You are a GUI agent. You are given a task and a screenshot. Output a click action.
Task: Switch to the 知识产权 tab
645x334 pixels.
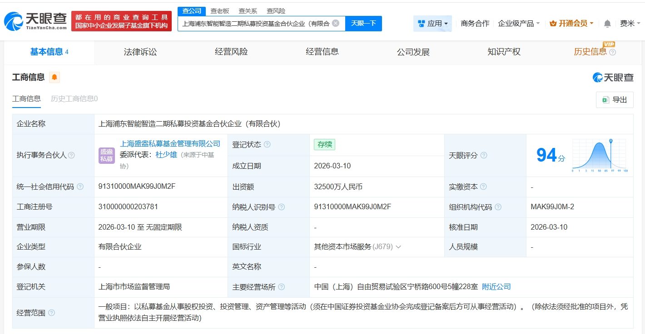coord(504,52)
